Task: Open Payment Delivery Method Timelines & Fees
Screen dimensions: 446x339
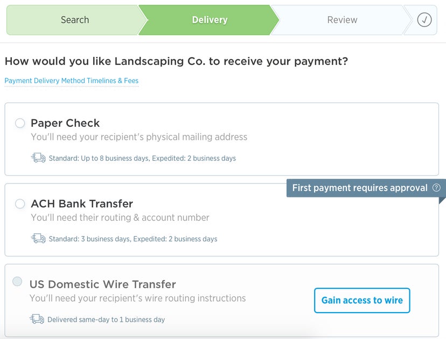Action: point(72,81)
